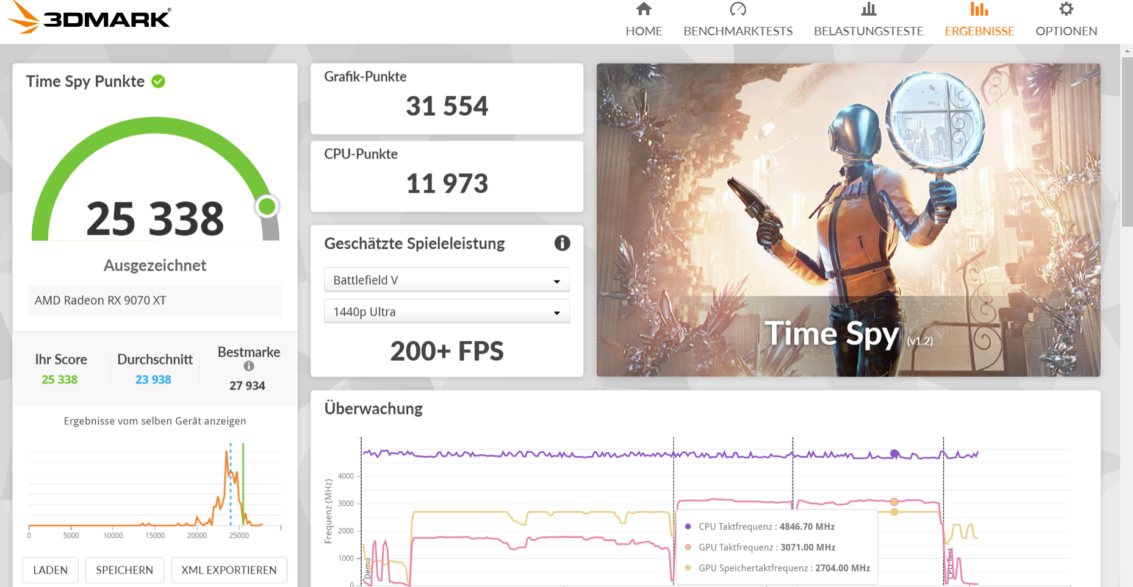Open the BENCHMARKTESTS tab
The height and width of the screenshot is (587, 1133).
pos(738,31)
